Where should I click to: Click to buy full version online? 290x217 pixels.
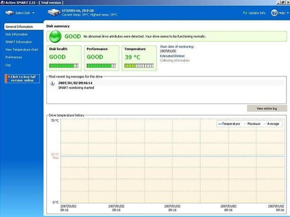coord(22,79)
